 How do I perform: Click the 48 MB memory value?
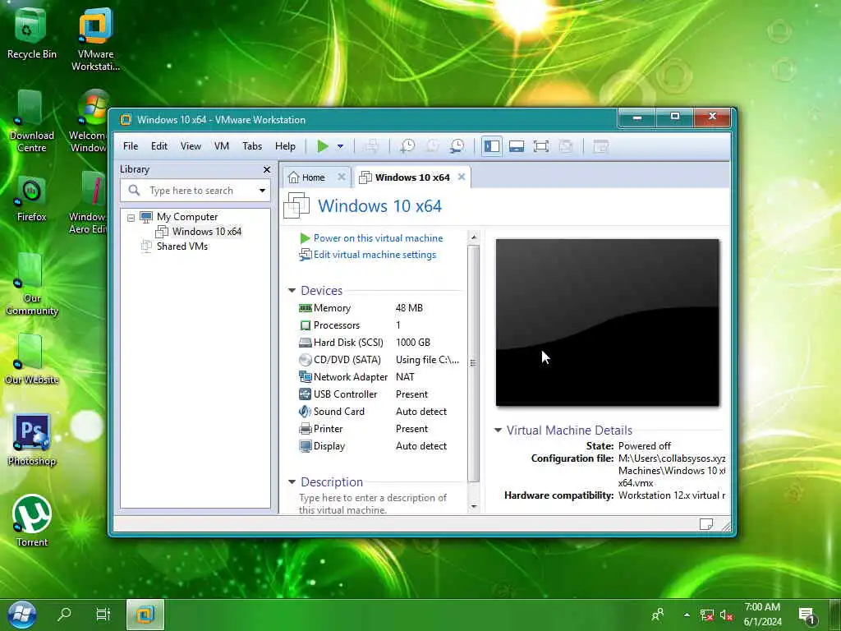(409, 308)
